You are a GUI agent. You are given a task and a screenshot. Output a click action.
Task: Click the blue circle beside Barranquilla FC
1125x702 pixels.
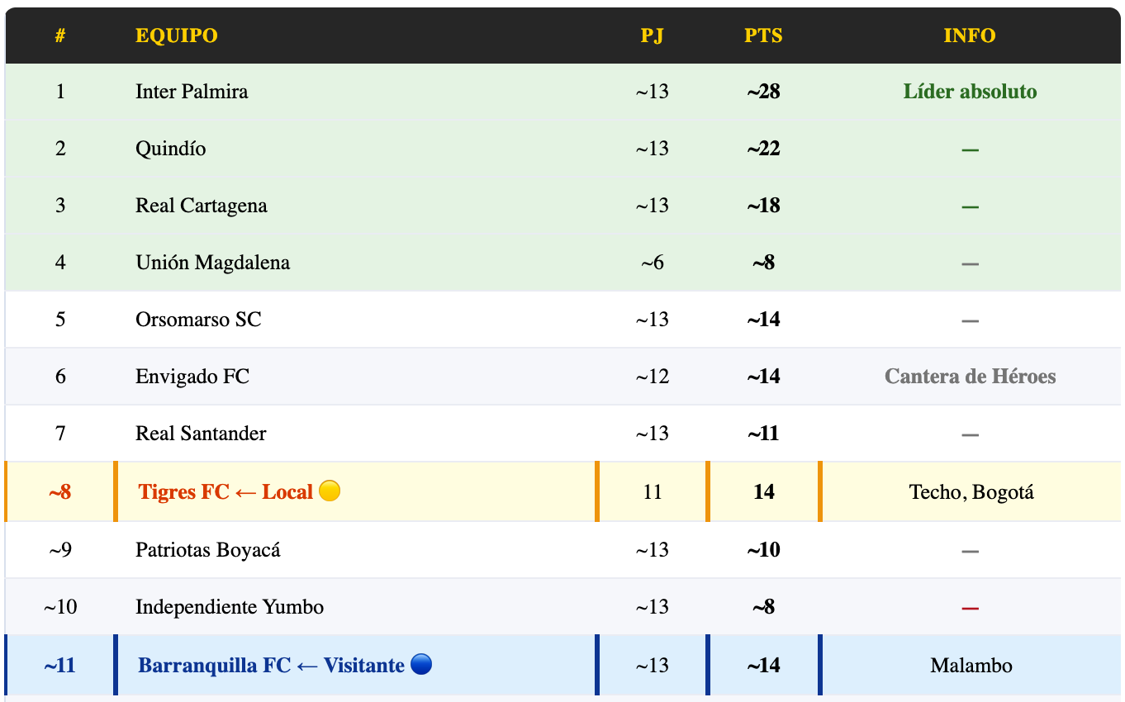[421, 665]
